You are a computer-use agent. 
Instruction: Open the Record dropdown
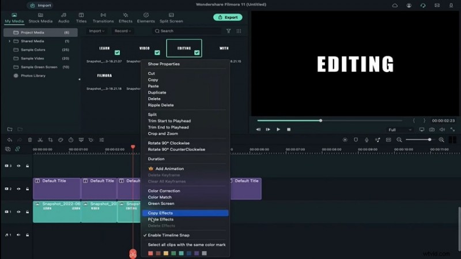click(123, 31)
